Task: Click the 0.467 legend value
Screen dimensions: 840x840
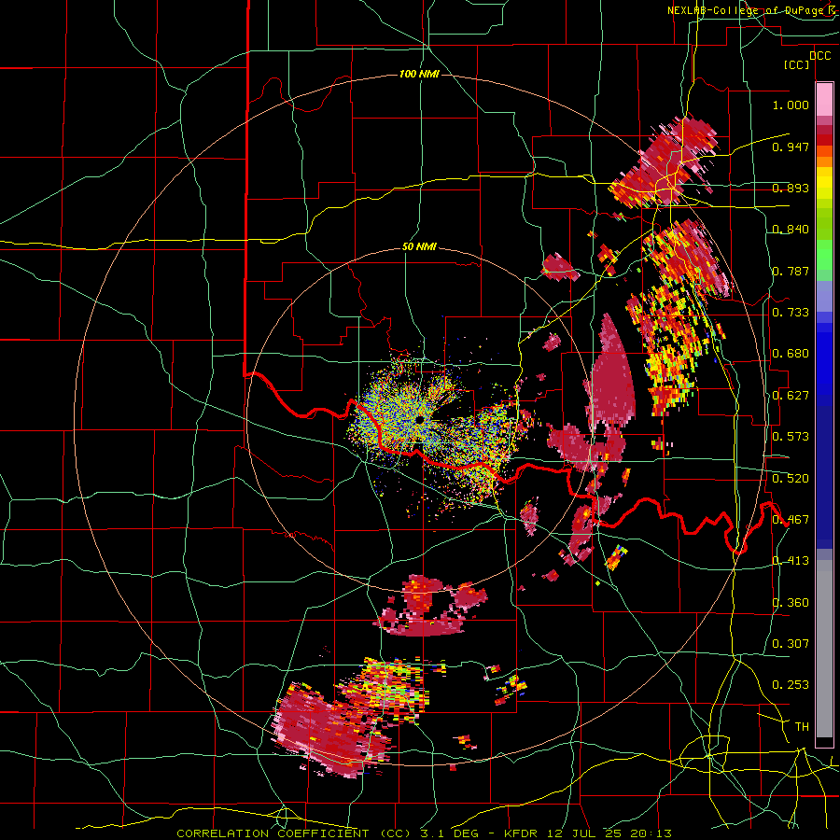Action: click(x=791, y=520)
